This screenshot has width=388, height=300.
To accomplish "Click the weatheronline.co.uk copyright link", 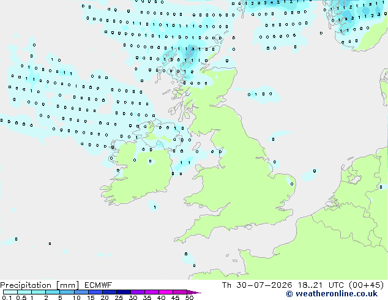I will (x=332, y=294).
